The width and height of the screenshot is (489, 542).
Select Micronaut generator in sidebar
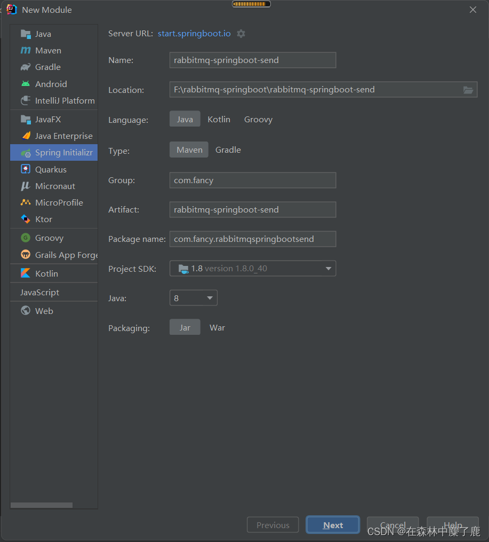(54, 186)
